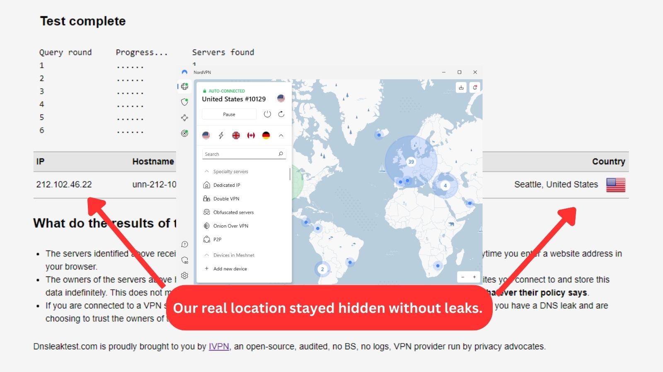The height and width of the screenshot is (372, 663).
Task: Click the plus icon beside Add new device
Action: pyautogui.click(x=207, y=269)
